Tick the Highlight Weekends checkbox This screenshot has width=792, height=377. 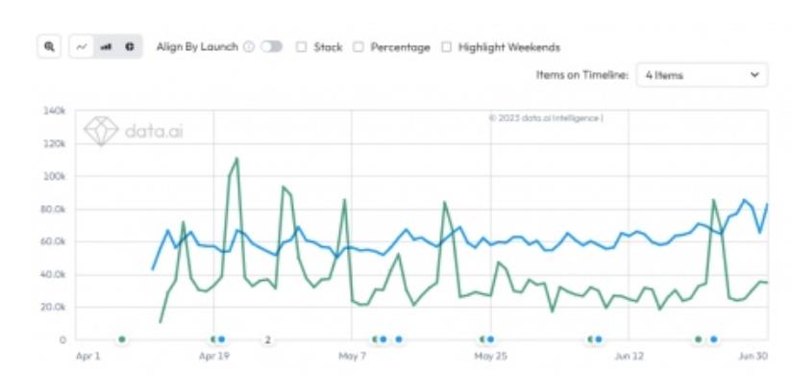tap(446, 47)
